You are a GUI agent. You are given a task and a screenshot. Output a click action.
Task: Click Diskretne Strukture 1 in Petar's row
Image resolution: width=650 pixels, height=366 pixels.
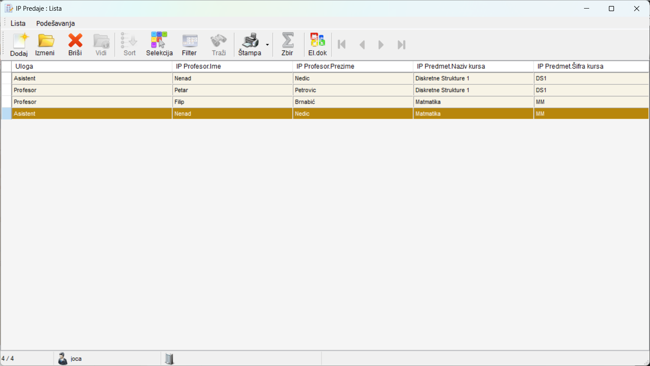click(473, 90)
